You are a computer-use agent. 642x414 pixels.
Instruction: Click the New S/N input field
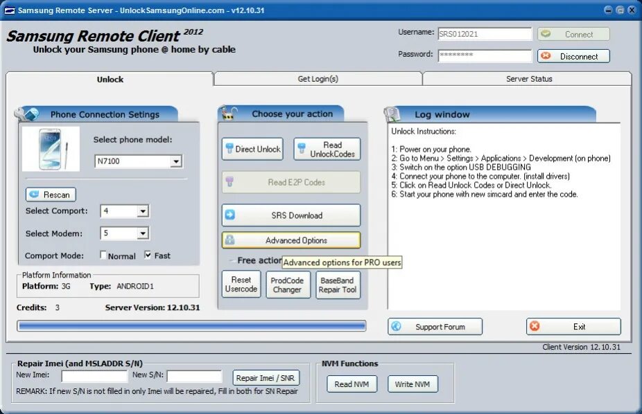[195, 376]
